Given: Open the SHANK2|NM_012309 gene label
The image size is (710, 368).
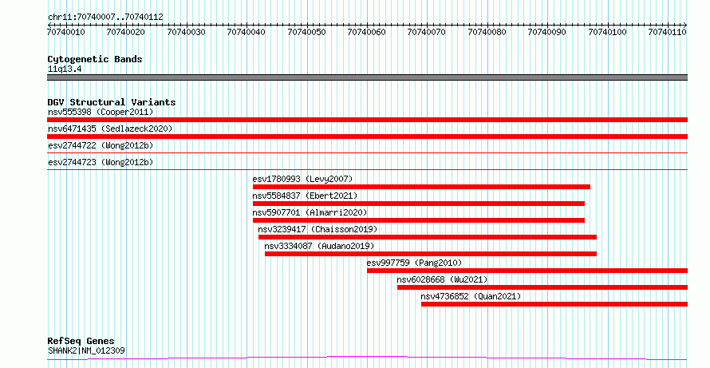Looking at the screenshot, I should [x=86, y=350].
